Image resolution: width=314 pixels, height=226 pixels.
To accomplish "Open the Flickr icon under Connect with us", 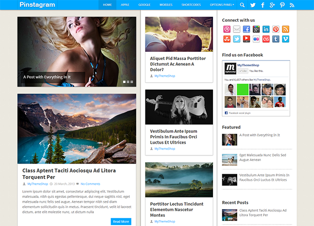I will pyautogui.click(x=256, y=39).
